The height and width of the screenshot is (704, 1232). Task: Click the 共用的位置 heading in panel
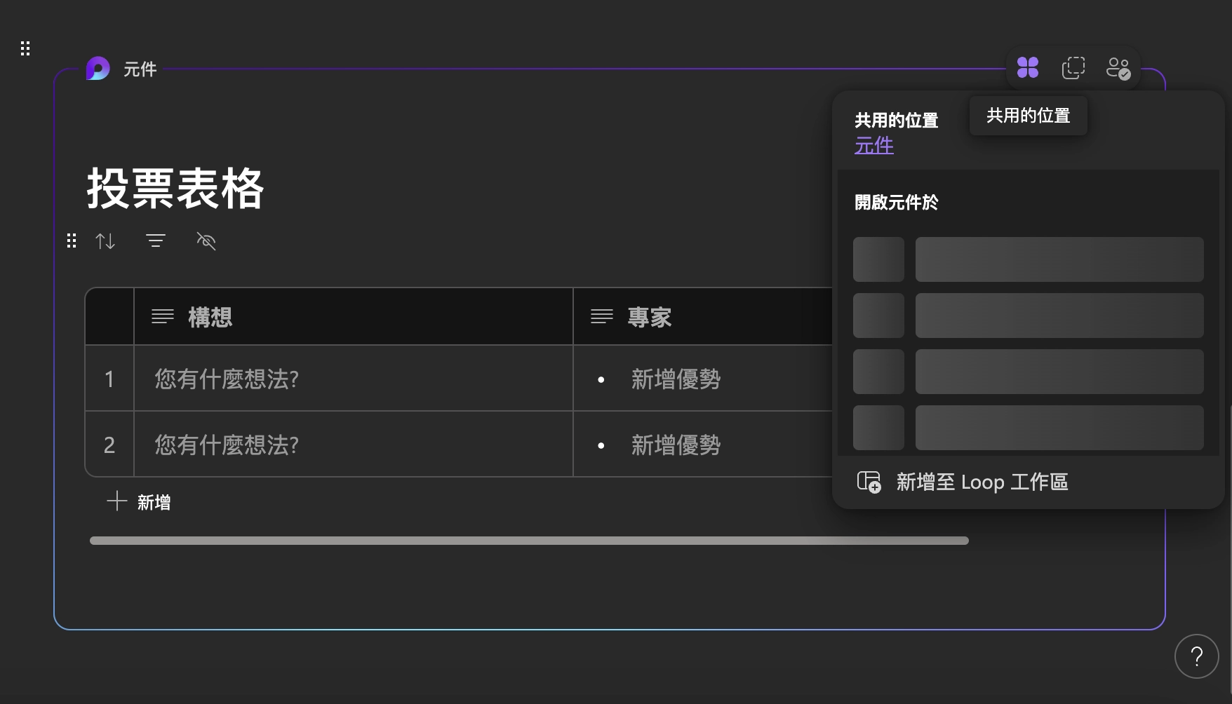coord(897,121)
